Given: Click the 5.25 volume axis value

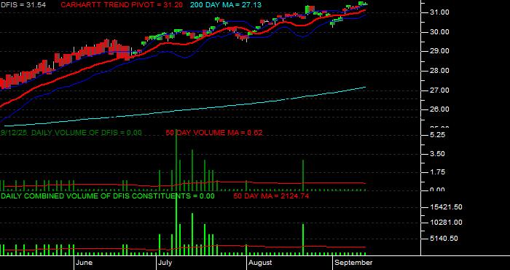Looking at the screenshot, I should click(x=438, y=135).
